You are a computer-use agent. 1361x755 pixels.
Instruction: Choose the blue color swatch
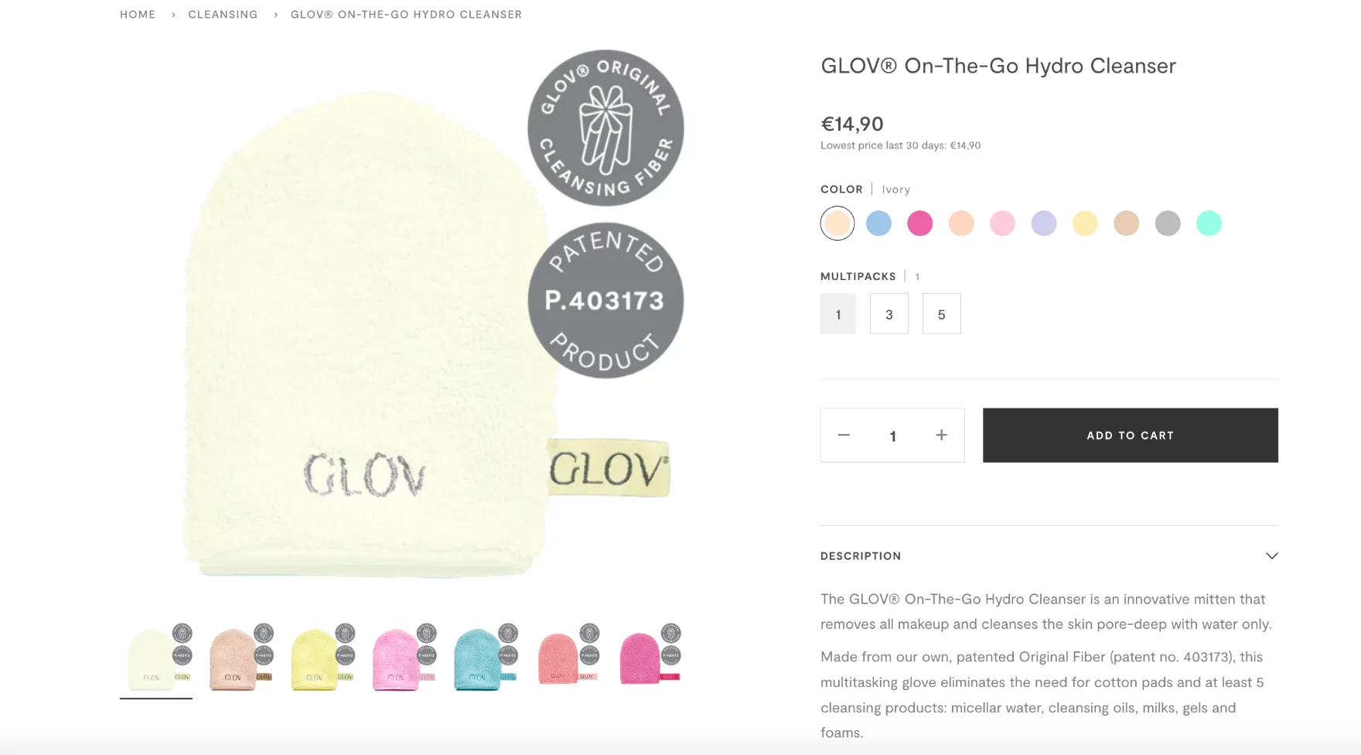click(878, 224)
